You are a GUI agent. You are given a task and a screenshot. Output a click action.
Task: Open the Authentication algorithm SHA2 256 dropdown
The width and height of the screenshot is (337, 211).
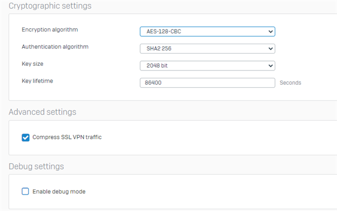pos(207,48)
